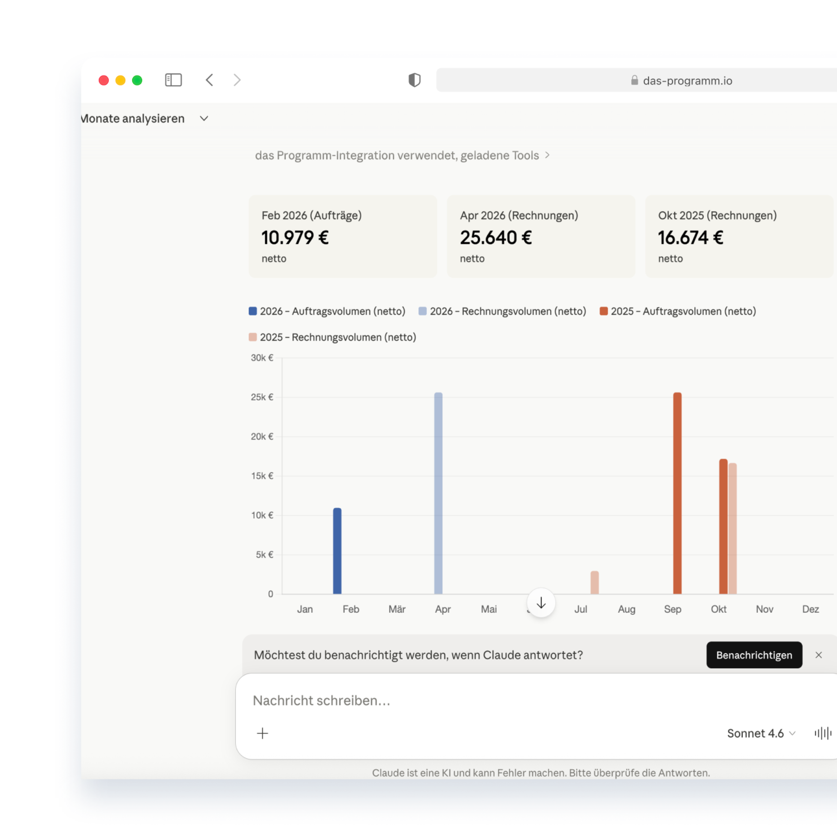Click the orange swatch for 2025 Auftragsvolumen
837x837 pixels.
coord(604,311)
